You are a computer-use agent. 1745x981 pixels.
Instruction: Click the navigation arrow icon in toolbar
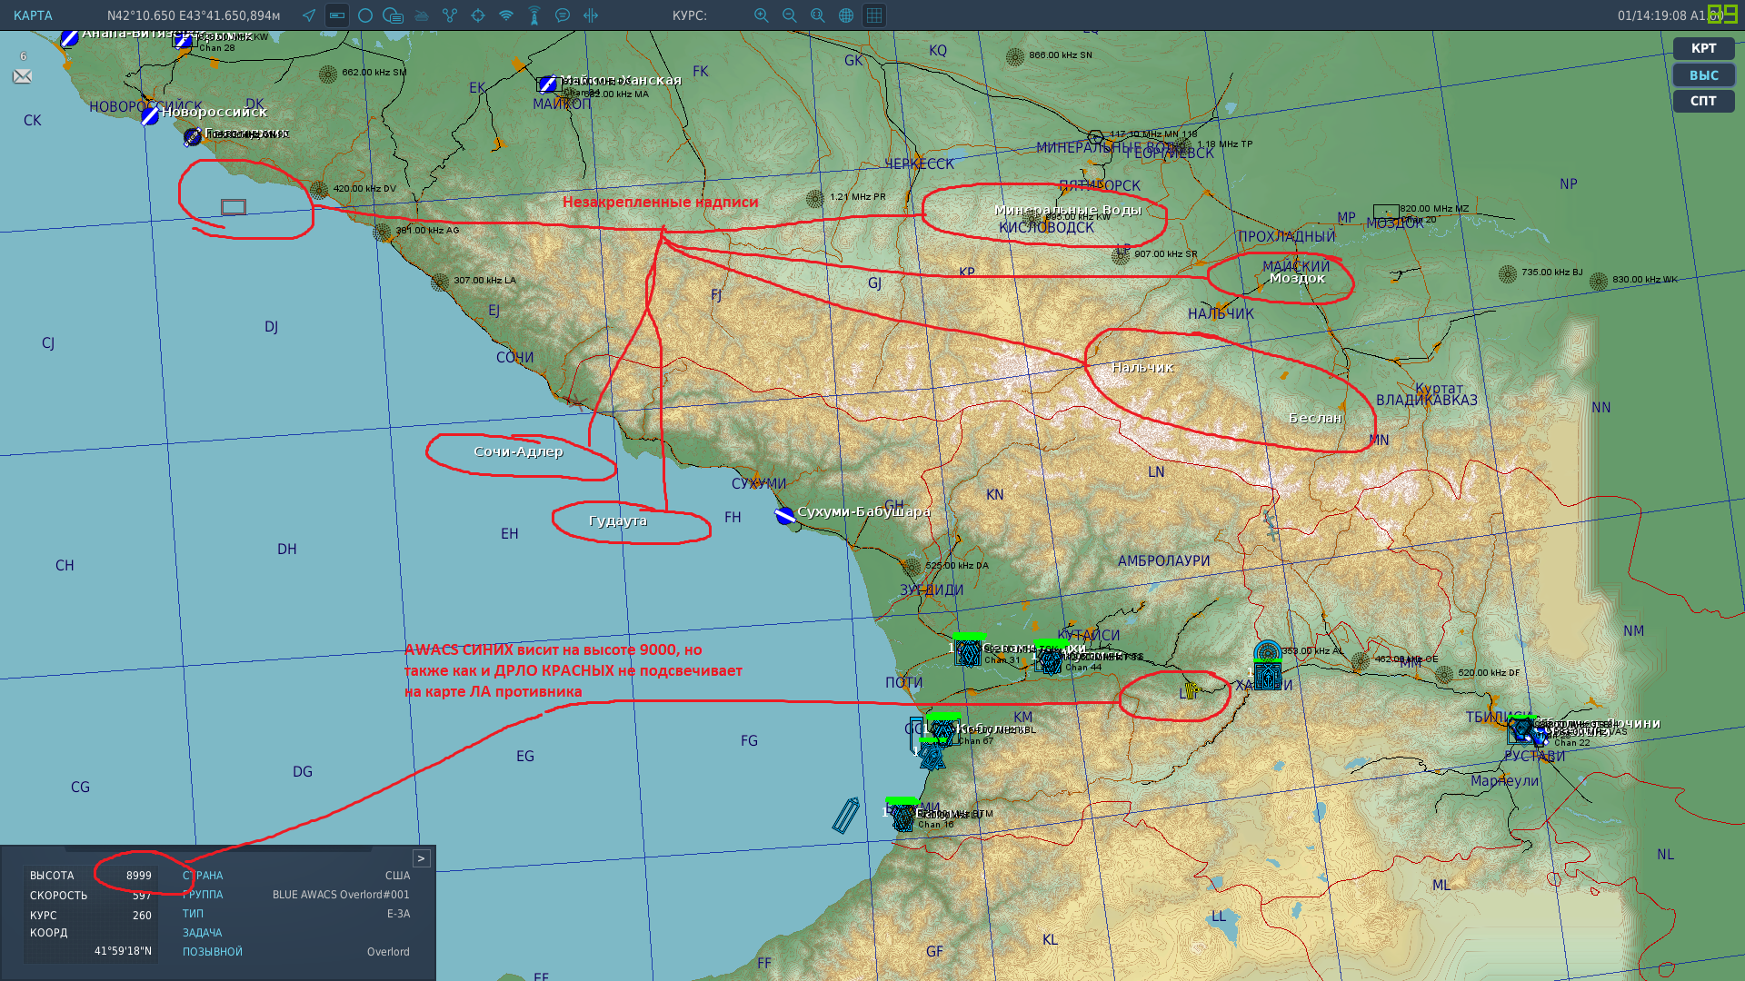(309, 15)
